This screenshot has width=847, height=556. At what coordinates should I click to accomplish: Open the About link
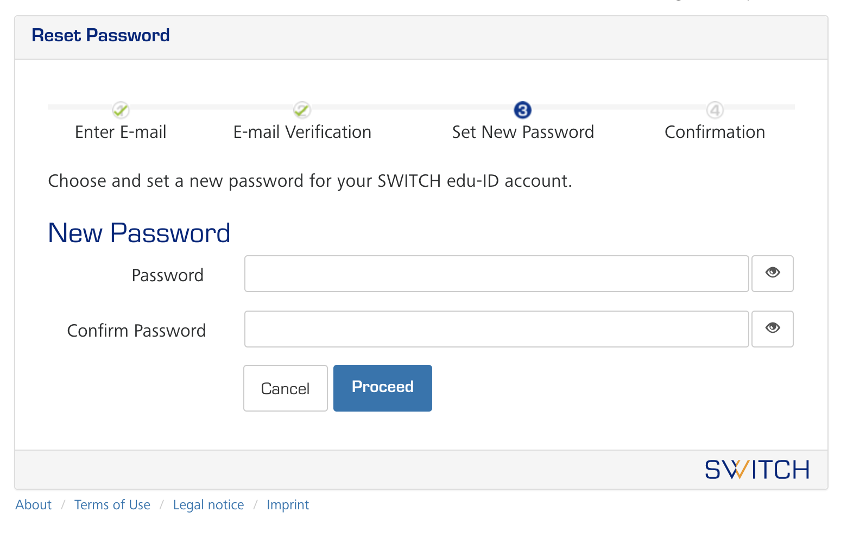33,505
